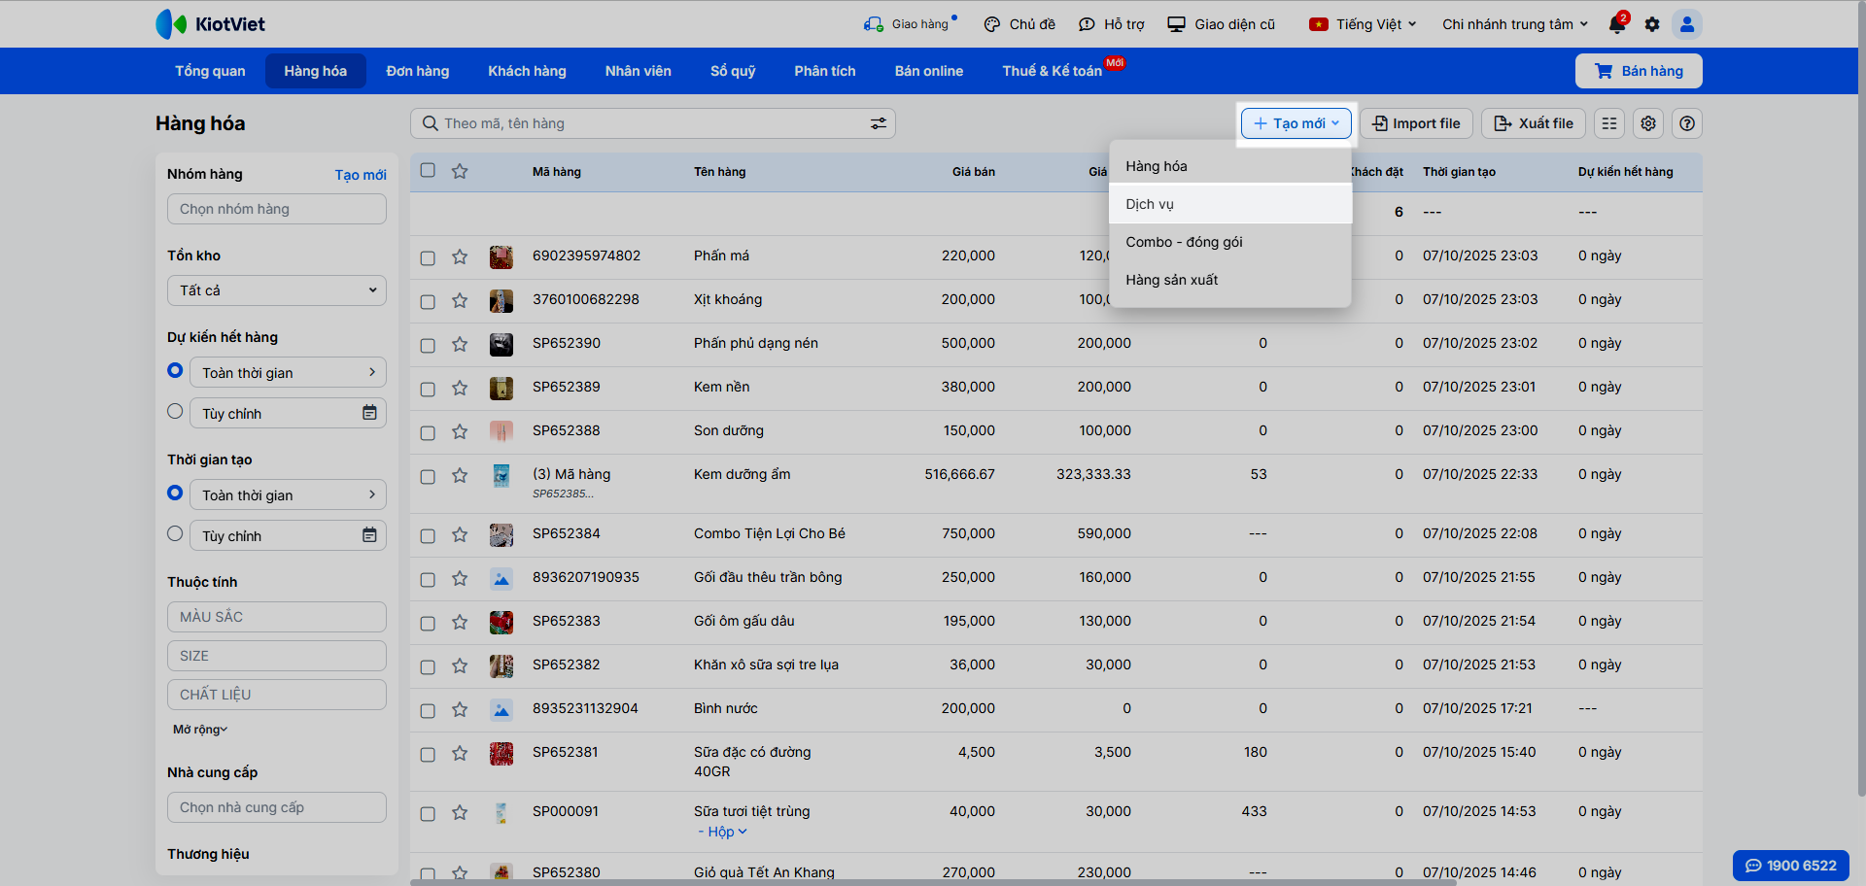This screenshot has width=1866, height=886.
Task: Go to the Đơn hàng tab
Action: point(418,71)
